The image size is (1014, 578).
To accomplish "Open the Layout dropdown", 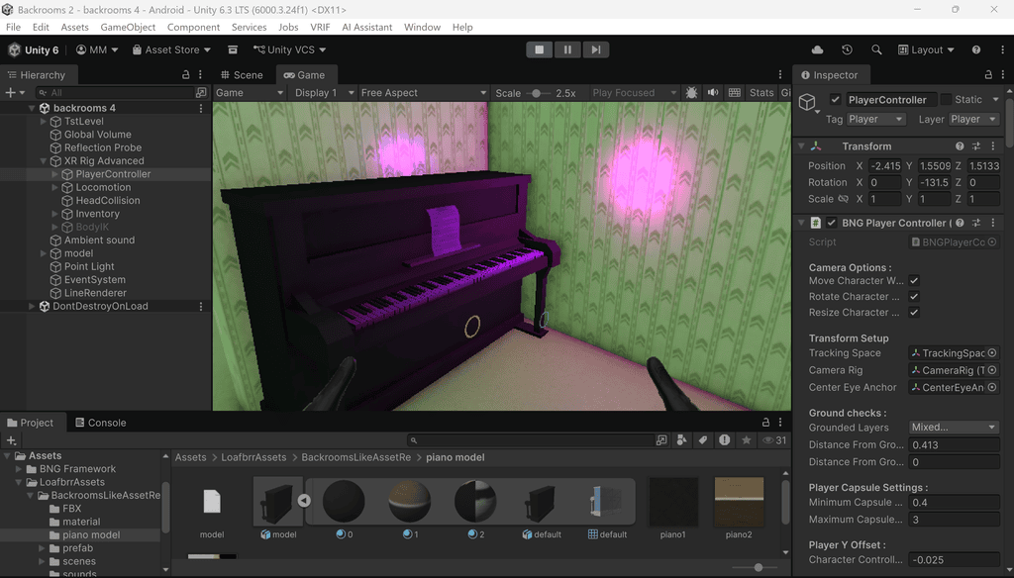I will tap(926, 49).
